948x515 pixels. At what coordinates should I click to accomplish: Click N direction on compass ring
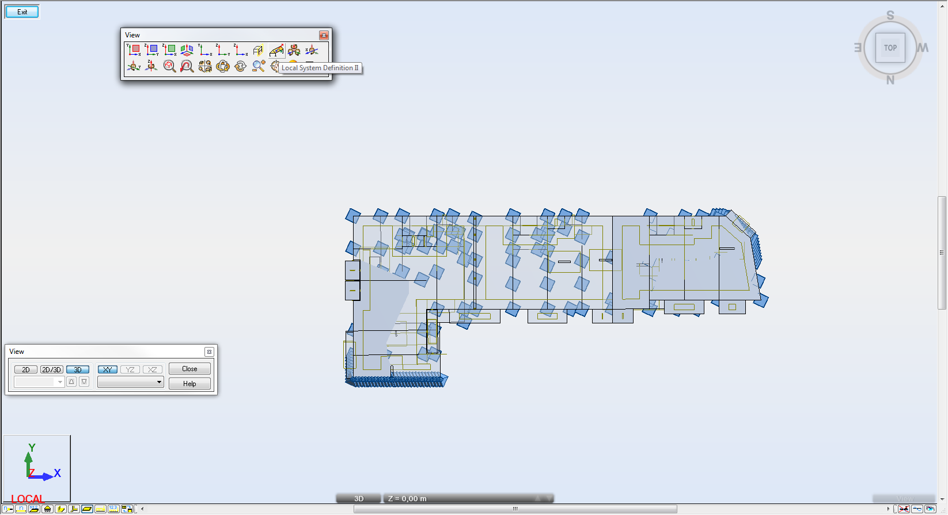(890, 80)
